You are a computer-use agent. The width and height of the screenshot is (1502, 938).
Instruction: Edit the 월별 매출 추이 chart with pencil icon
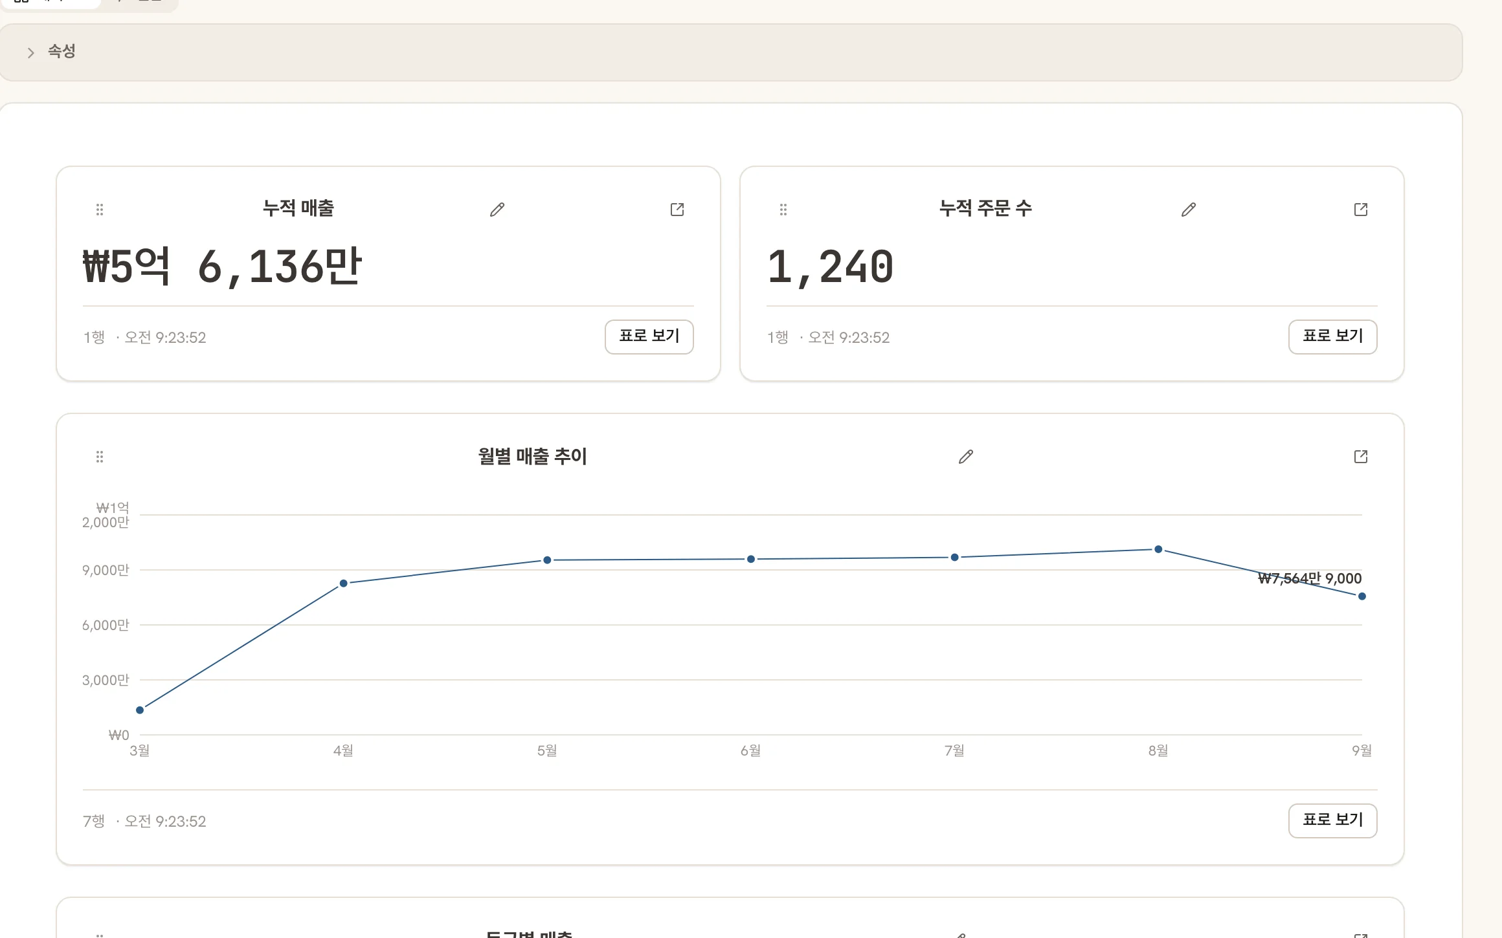pyautogui.click(x=966, y=457)
